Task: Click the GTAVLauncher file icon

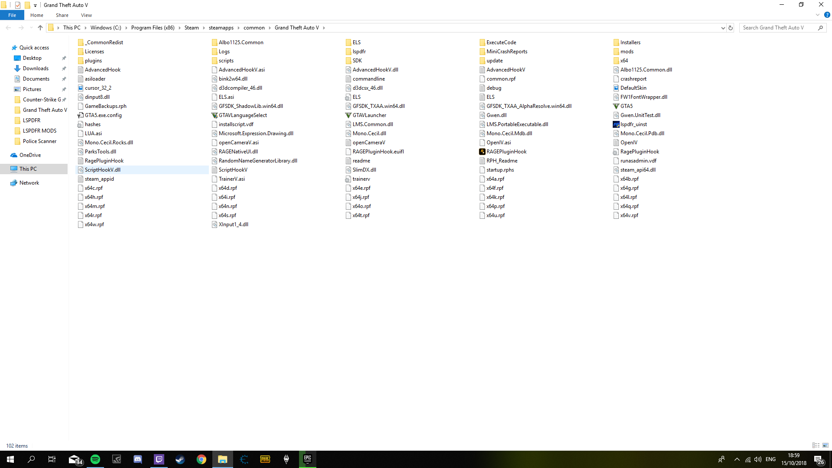Action: pyautogui.click(x=348, y=115)
